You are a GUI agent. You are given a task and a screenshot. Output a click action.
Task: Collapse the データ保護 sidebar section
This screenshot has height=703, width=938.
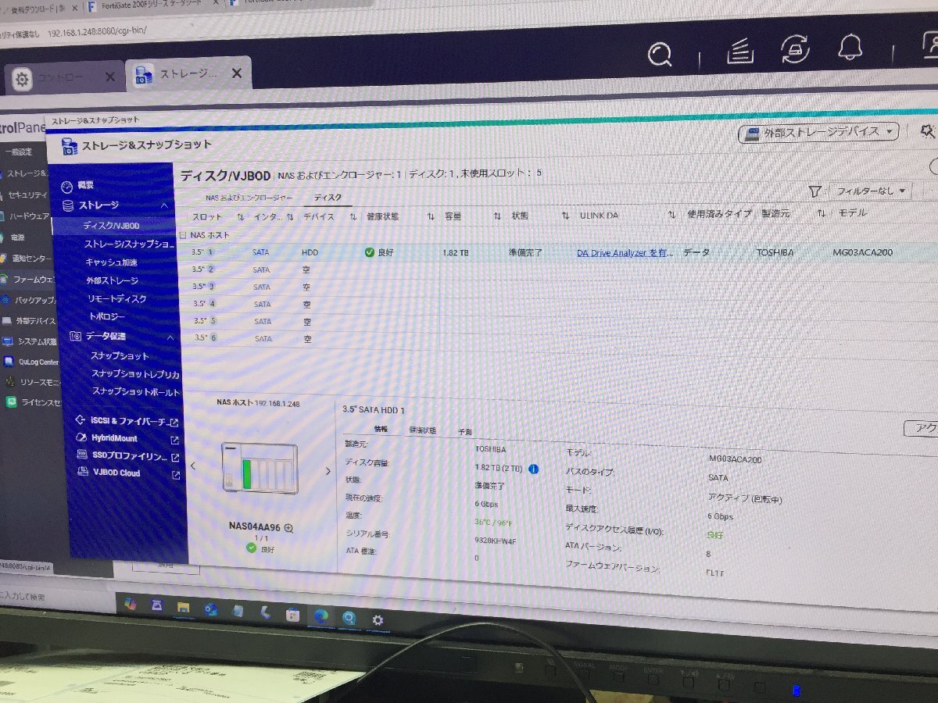click(170, 337)
